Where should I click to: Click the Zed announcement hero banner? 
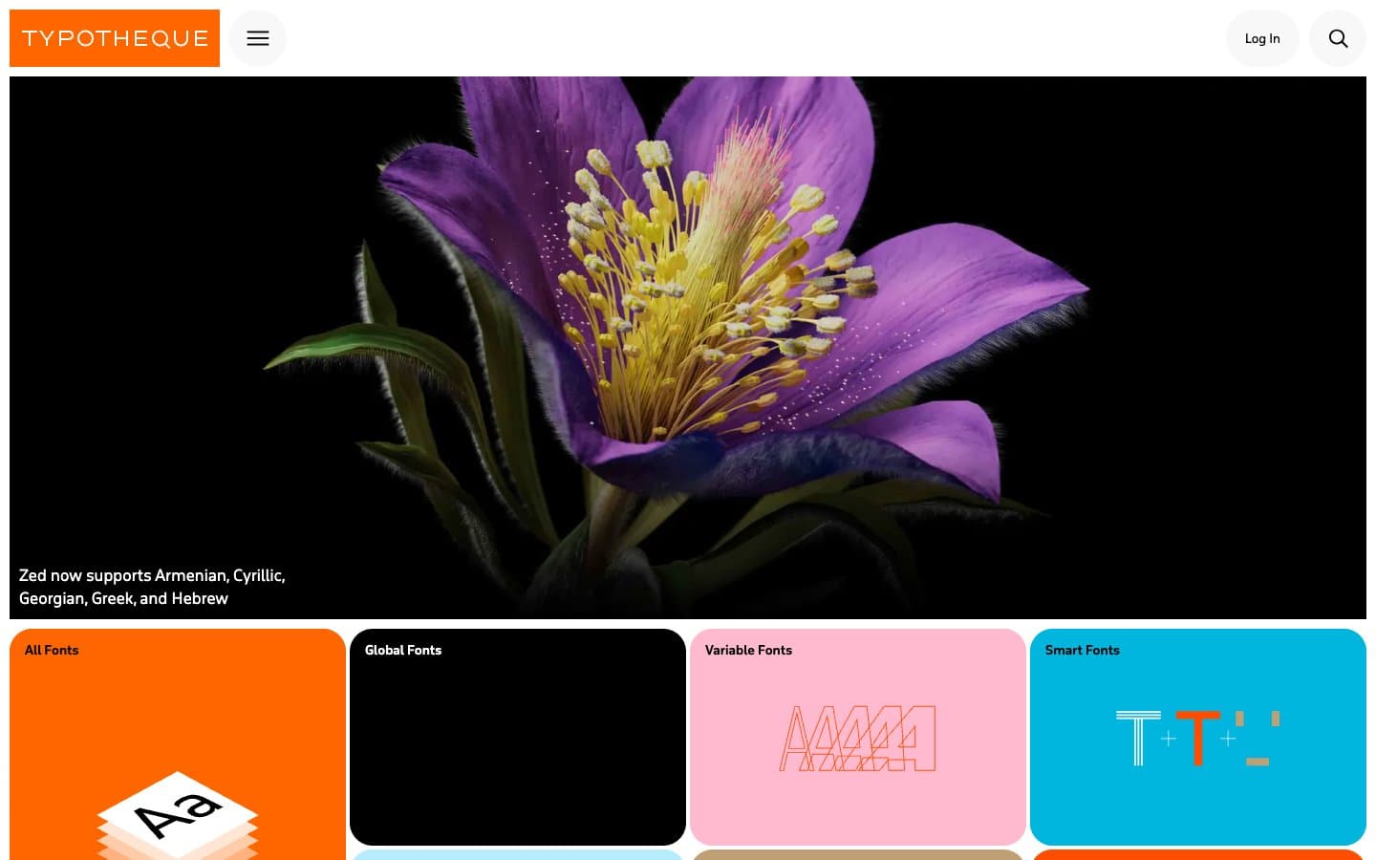(688, 344)
